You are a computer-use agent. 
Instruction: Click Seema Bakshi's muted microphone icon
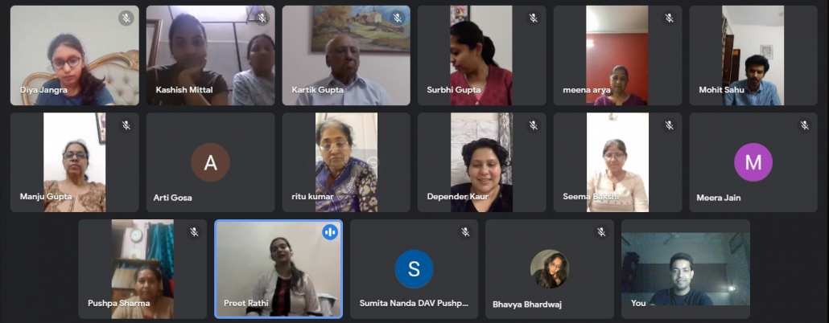(670, 125)
